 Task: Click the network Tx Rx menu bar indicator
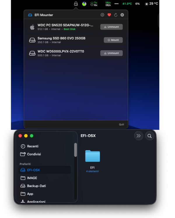94,4
